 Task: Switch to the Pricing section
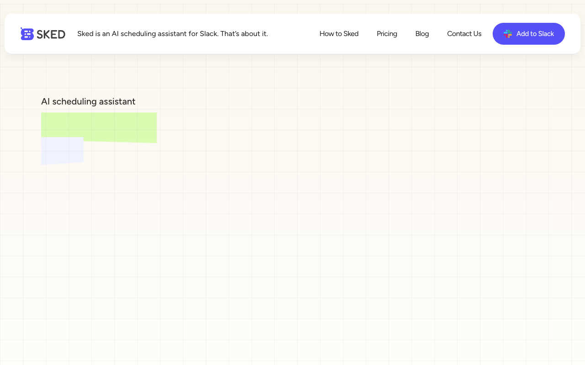coord(387,34)
